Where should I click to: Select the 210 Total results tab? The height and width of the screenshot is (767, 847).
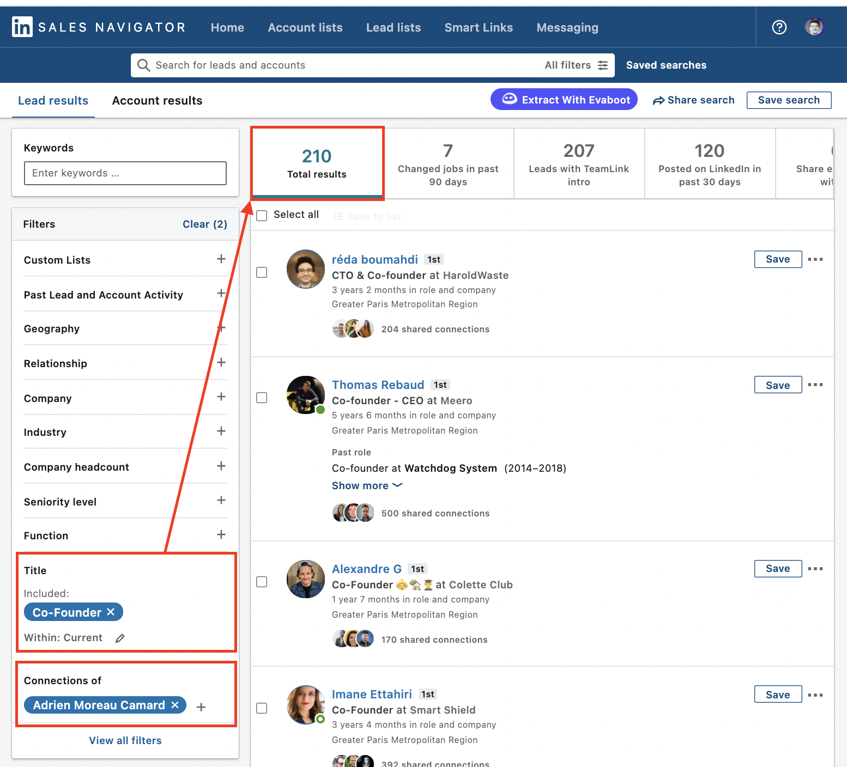pos(317,163)
